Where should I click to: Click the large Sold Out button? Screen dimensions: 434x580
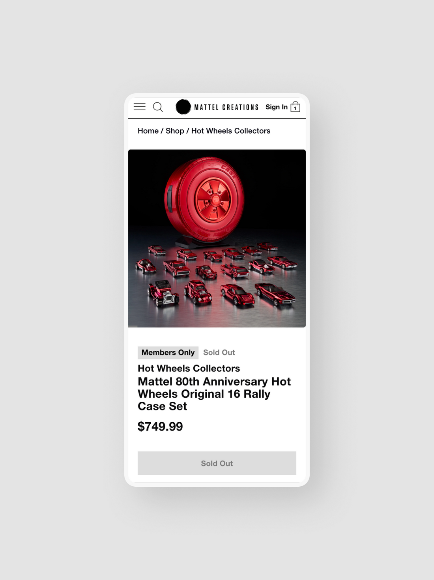click(217, 463)
